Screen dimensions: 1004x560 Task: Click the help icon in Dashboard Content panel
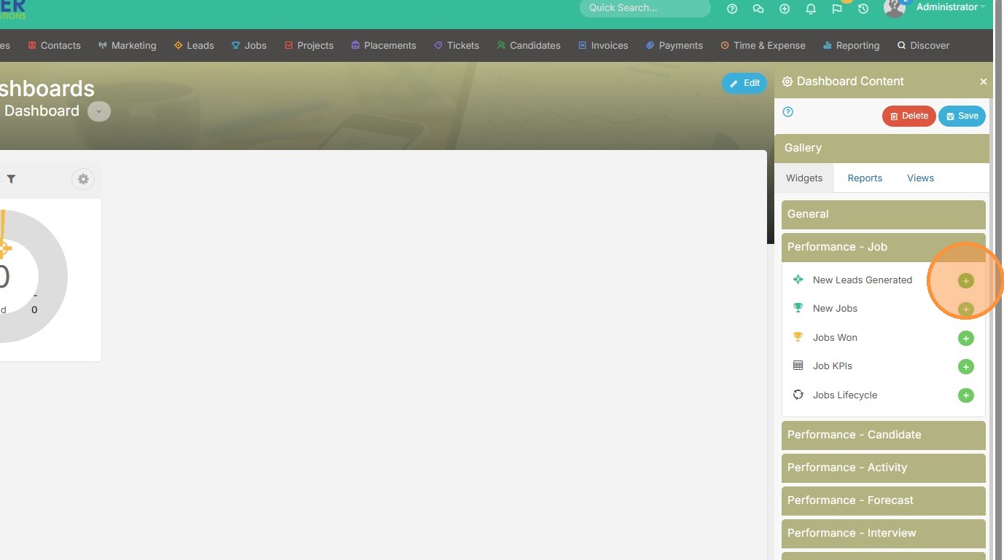(787, 112)
